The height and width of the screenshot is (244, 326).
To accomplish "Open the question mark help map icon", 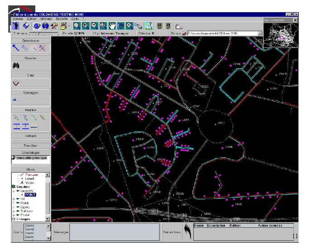I will 149,26.
